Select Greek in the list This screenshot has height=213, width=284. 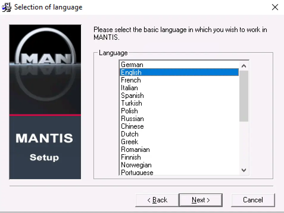coord(130,142)
